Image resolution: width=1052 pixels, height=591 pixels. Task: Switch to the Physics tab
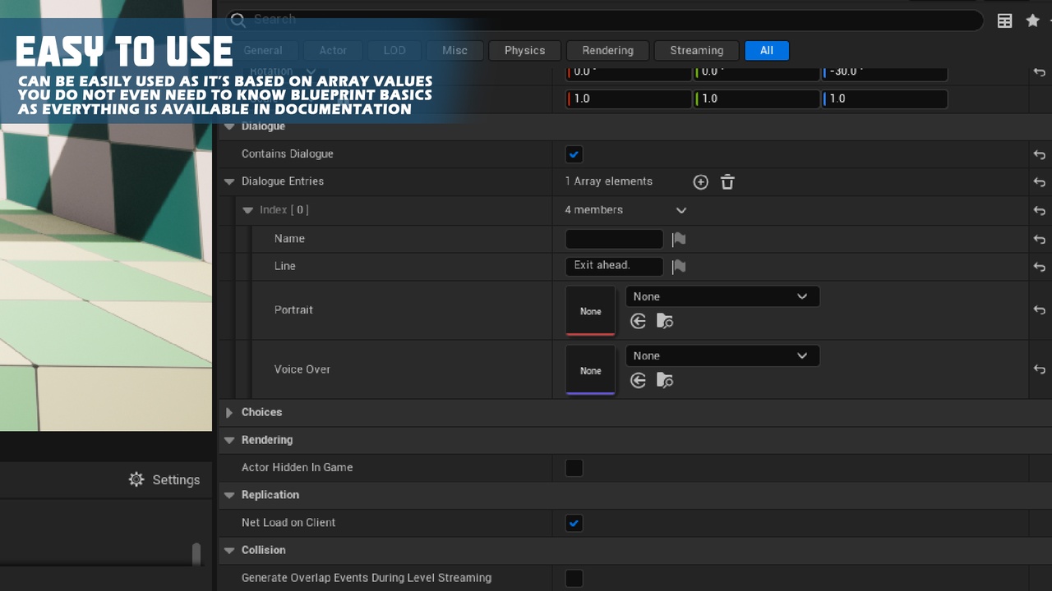(524, 50)
